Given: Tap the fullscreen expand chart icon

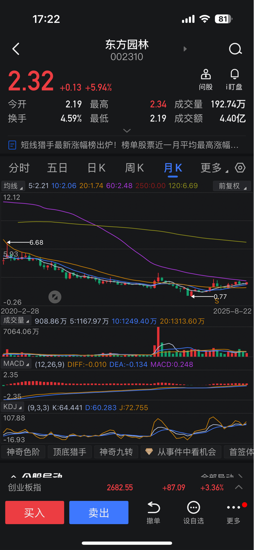Looking at the screenshot, I should (55, 297).
